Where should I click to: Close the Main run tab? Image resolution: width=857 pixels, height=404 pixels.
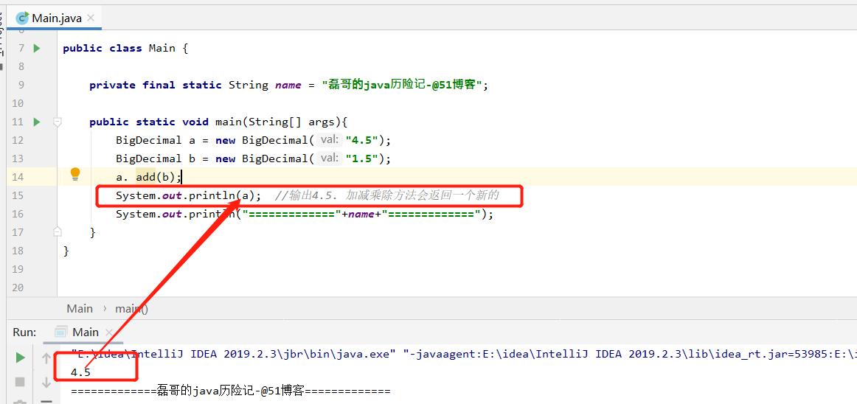[108, 332]
